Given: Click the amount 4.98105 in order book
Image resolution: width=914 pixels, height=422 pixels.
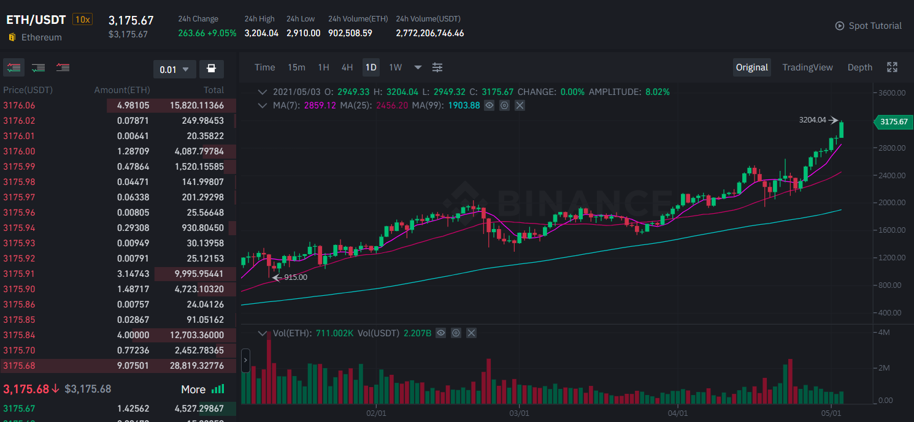Looking at the screenshot, I should (x=132, y=105).
